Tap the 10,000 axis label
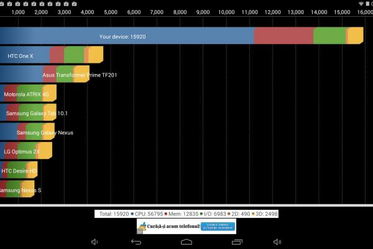The image size is (373, 249). click(226, 12)
